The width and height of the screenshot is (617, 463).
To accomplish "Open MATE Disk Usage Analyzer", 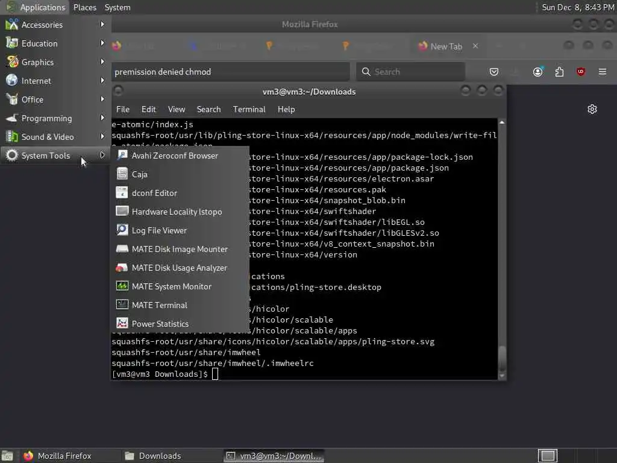I will click(180, 268).
